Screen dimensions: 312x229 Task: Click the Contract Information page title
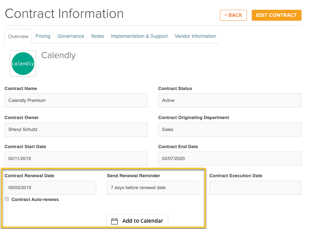(x=64, y=14)
